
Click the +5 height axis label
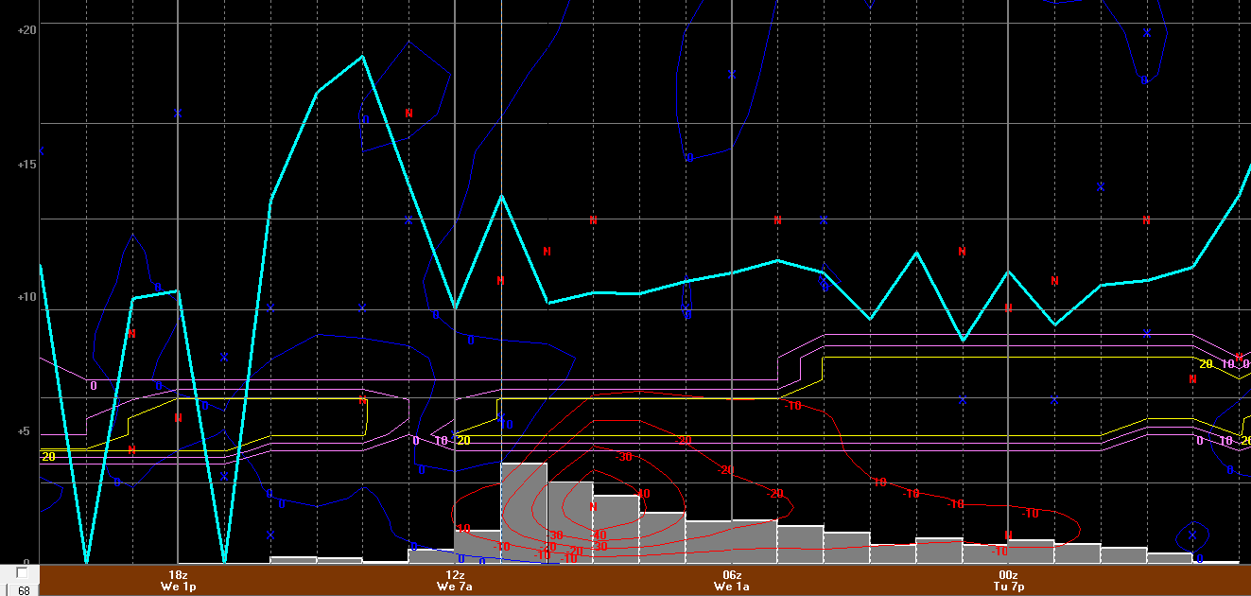(x=29, y=432)
